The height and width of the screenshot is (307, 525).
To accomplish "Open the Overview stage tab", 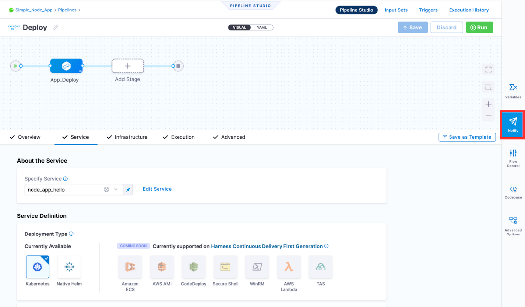I will click(x=25, y=137).
